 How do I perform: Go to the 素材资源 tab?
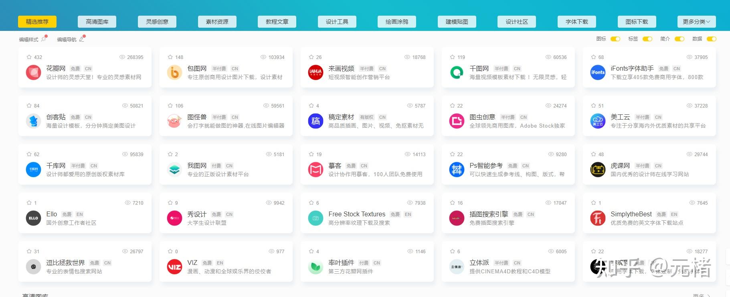217,22
